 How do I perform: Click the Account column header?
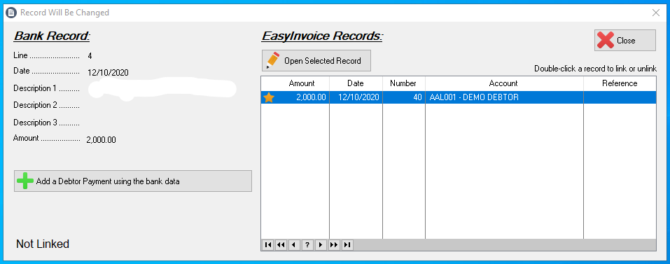tap(504, 83)
